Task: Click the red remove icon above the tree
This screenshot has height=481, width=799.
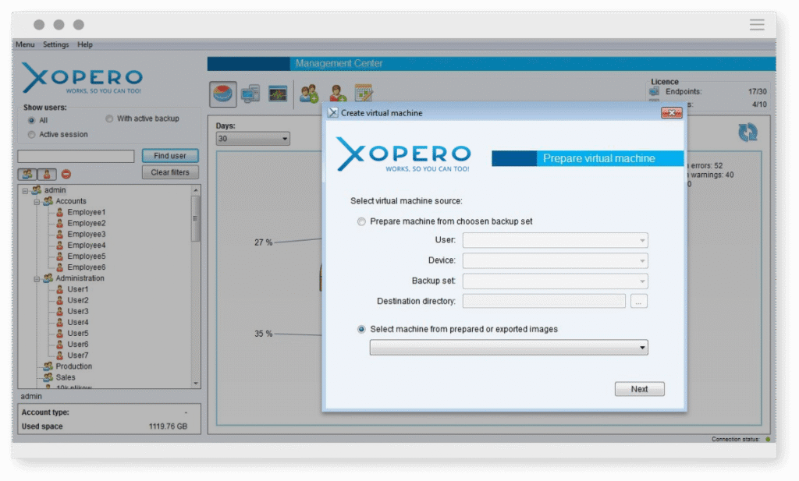Action: click(66, 174)
